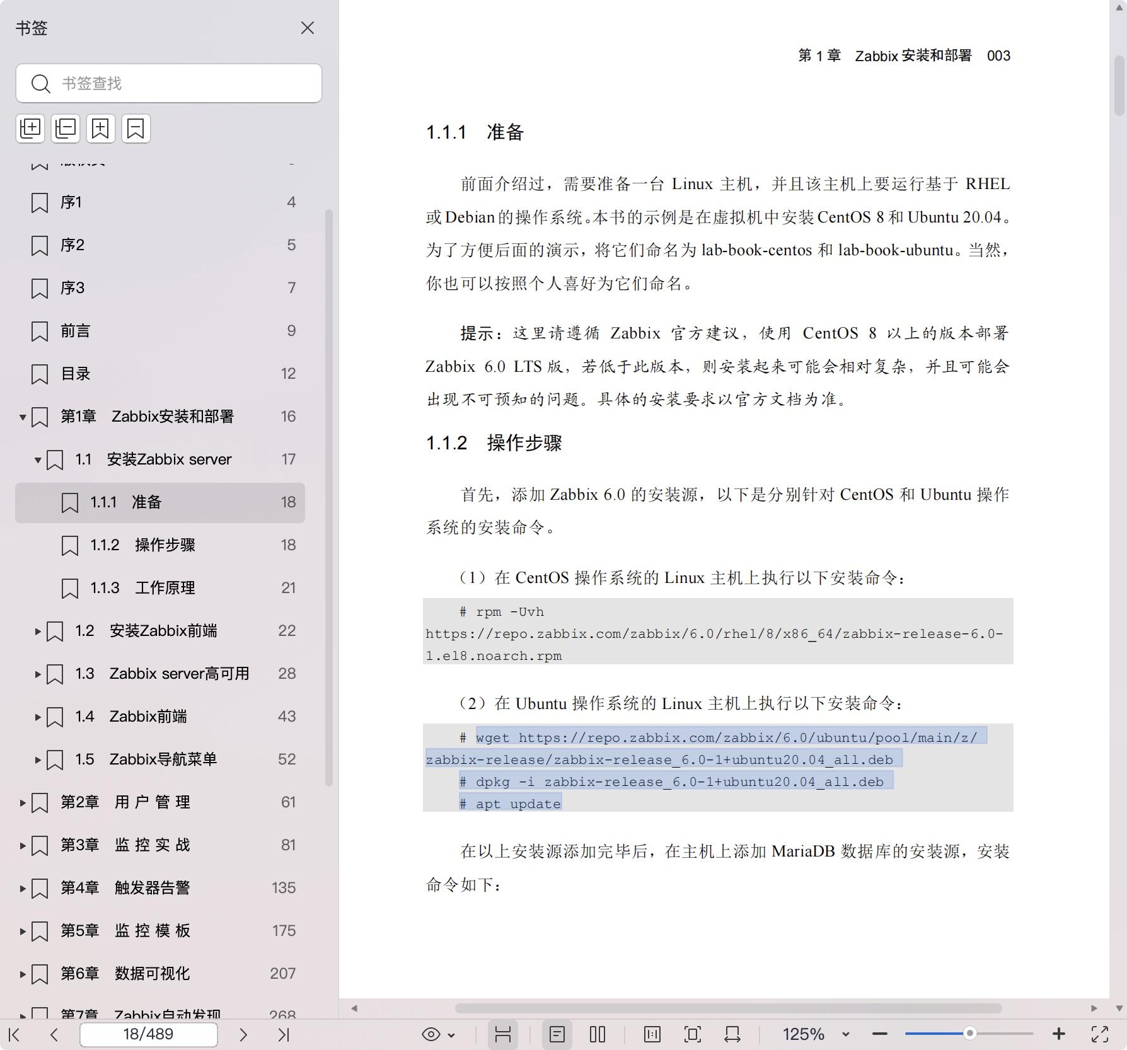1127x1050 pixels.
Task: Click the page number field 18/489
Action: 149,1034
